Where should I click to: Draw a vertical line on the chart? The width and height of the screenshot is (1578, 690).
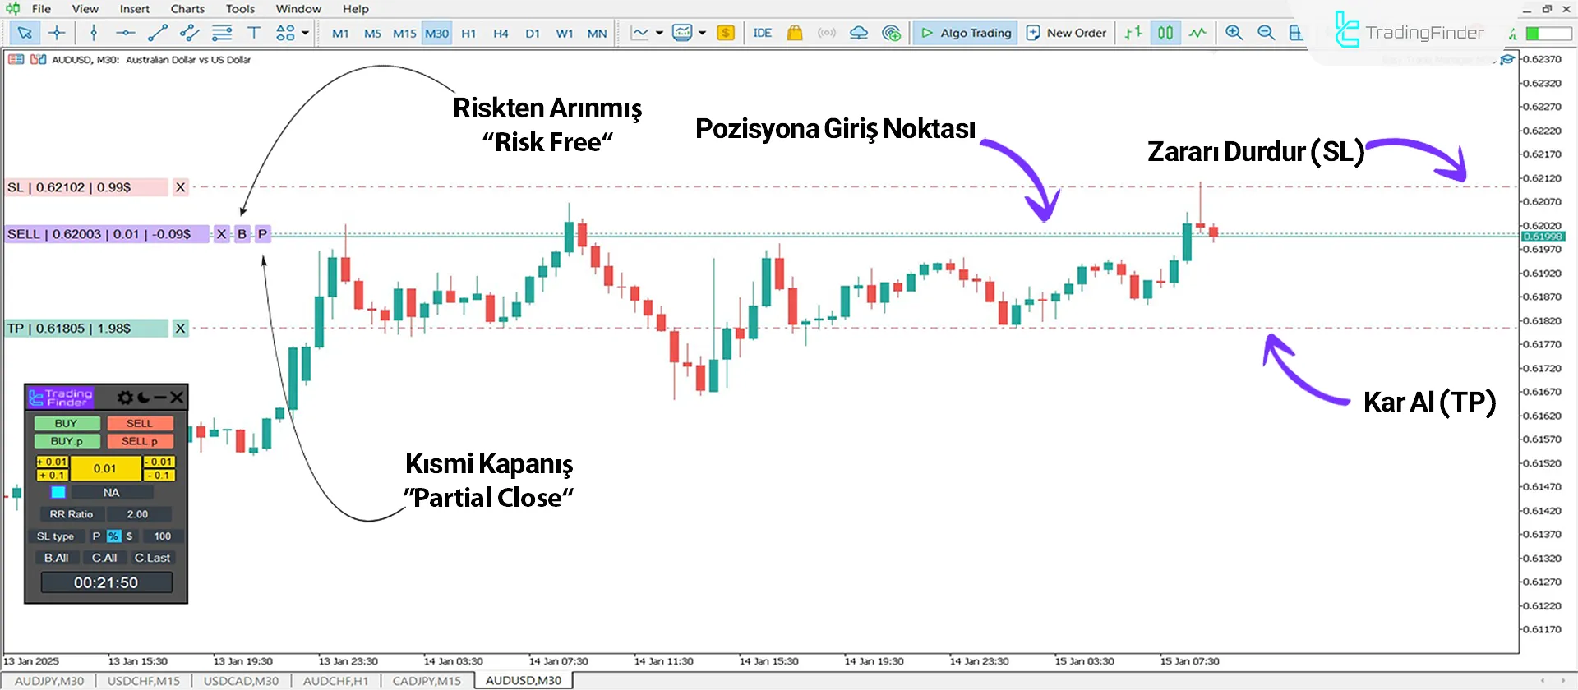coord(94,33)
